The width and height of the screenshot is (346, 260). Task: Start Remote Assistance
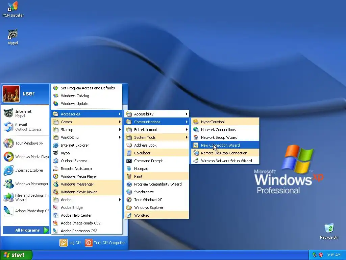click(x=86, y=169)
